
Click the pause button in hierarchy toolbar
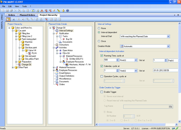[x=23, y=19]
